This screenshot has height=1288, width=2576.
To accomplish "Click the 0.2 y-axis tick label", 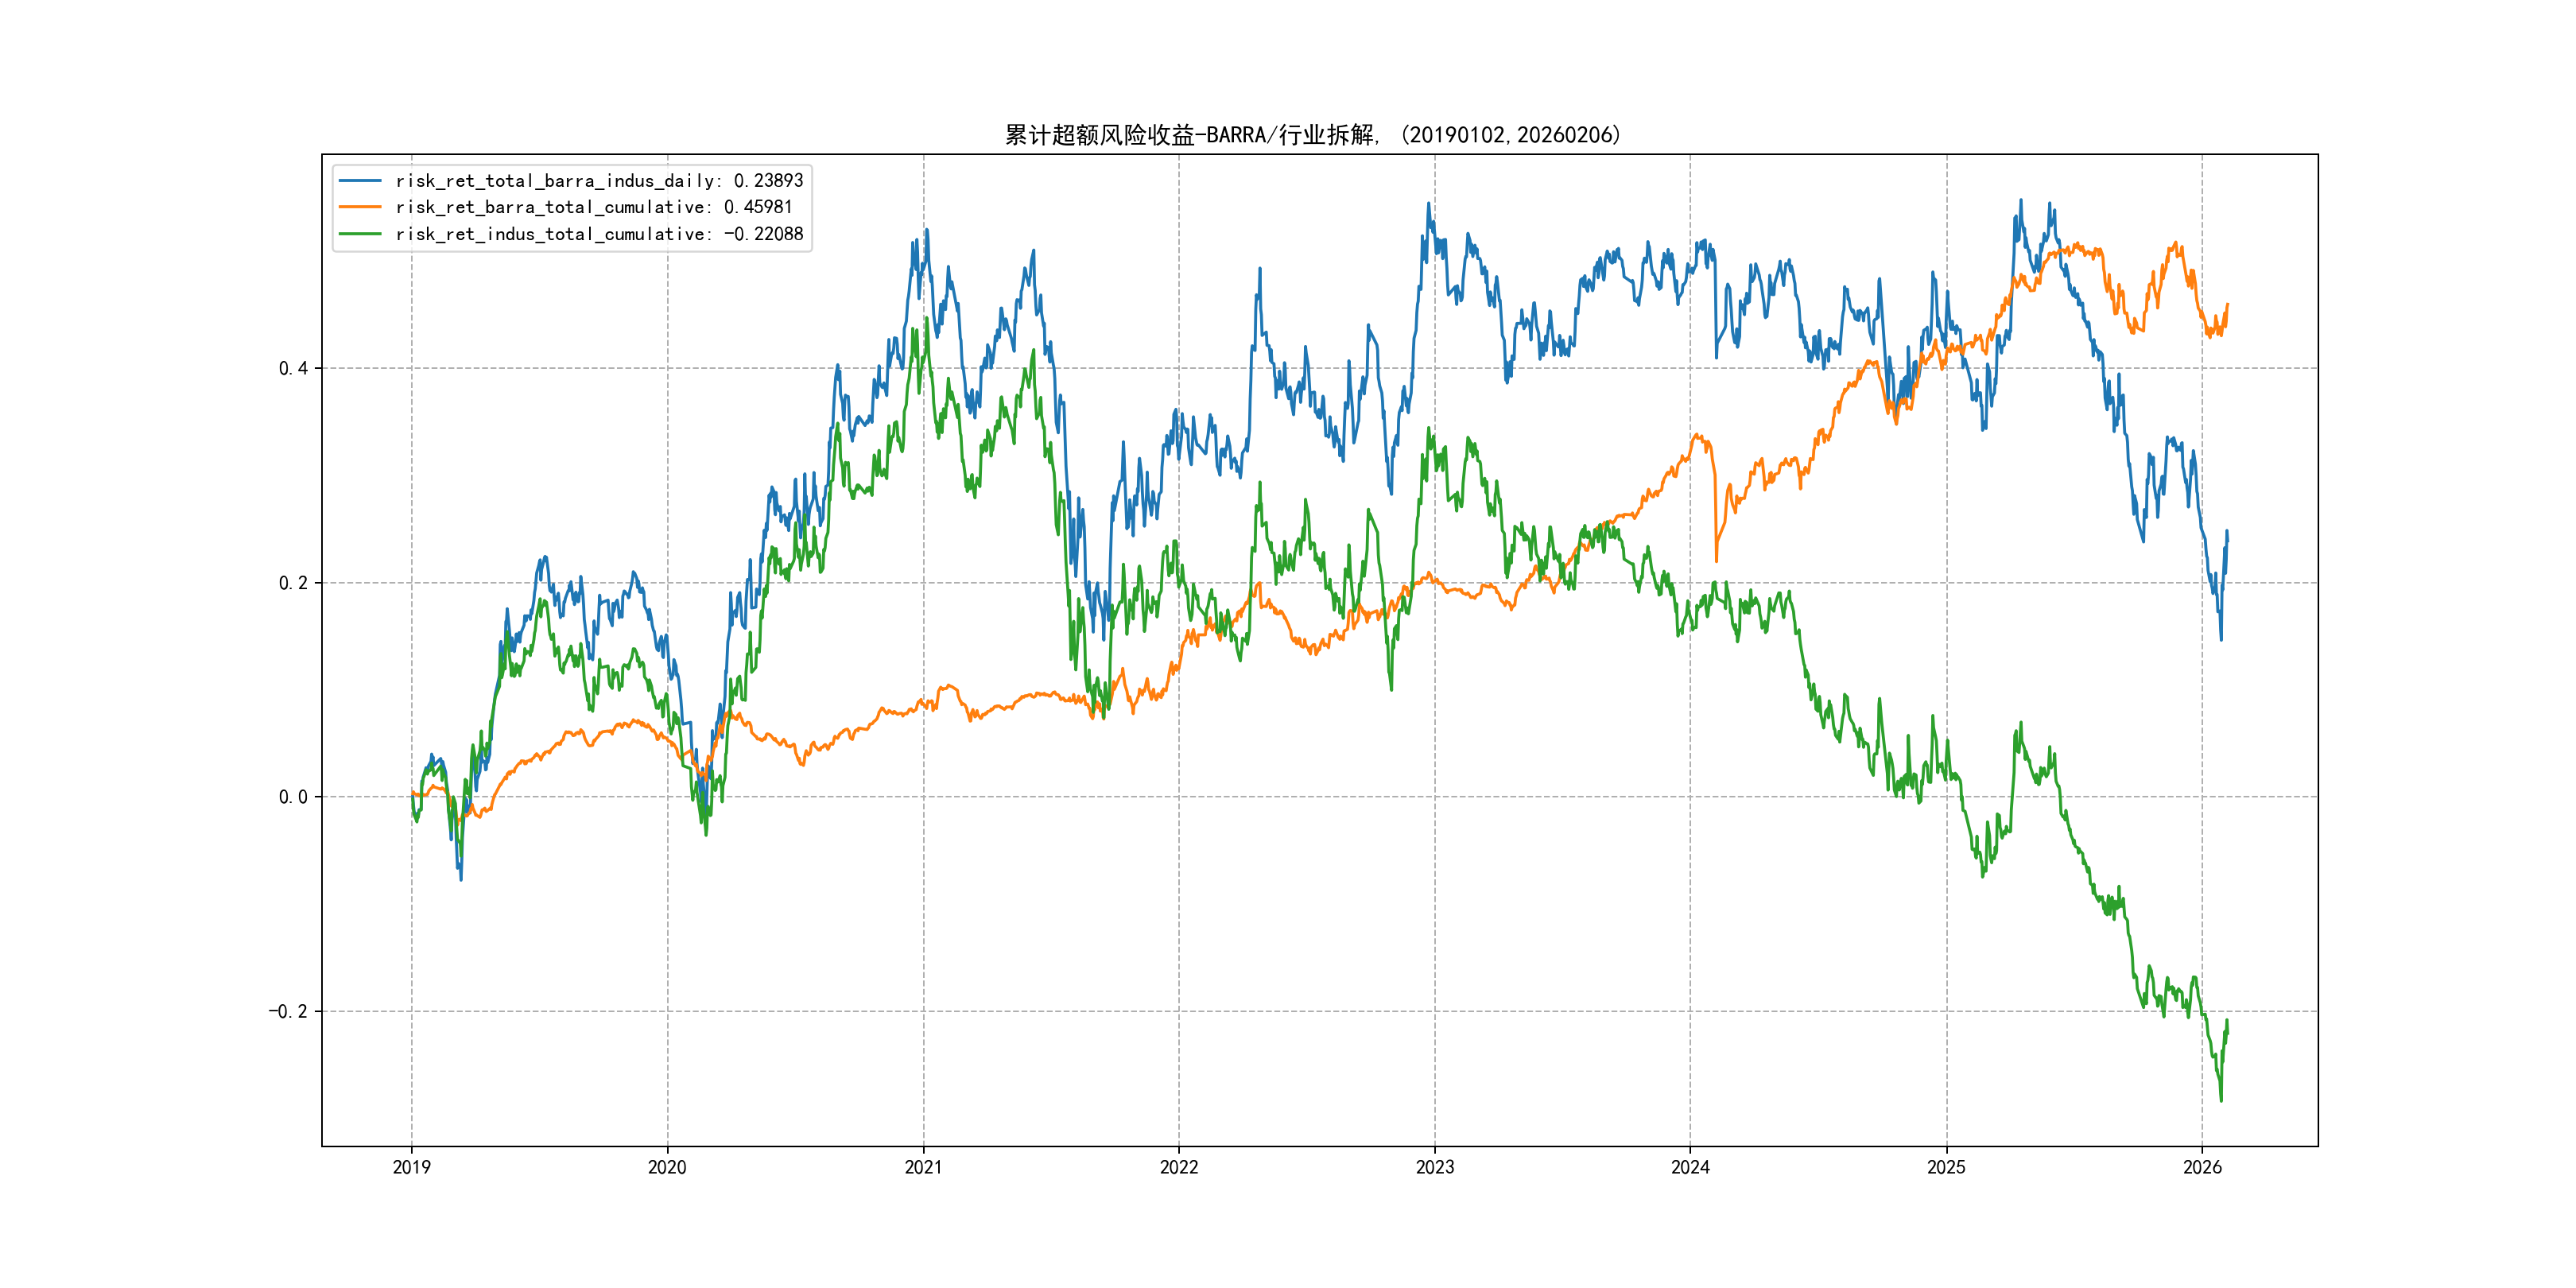I will click(293, 583).
